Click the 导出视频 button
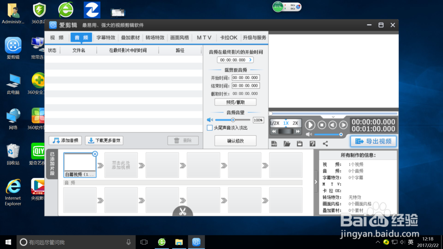 [373, 141]
